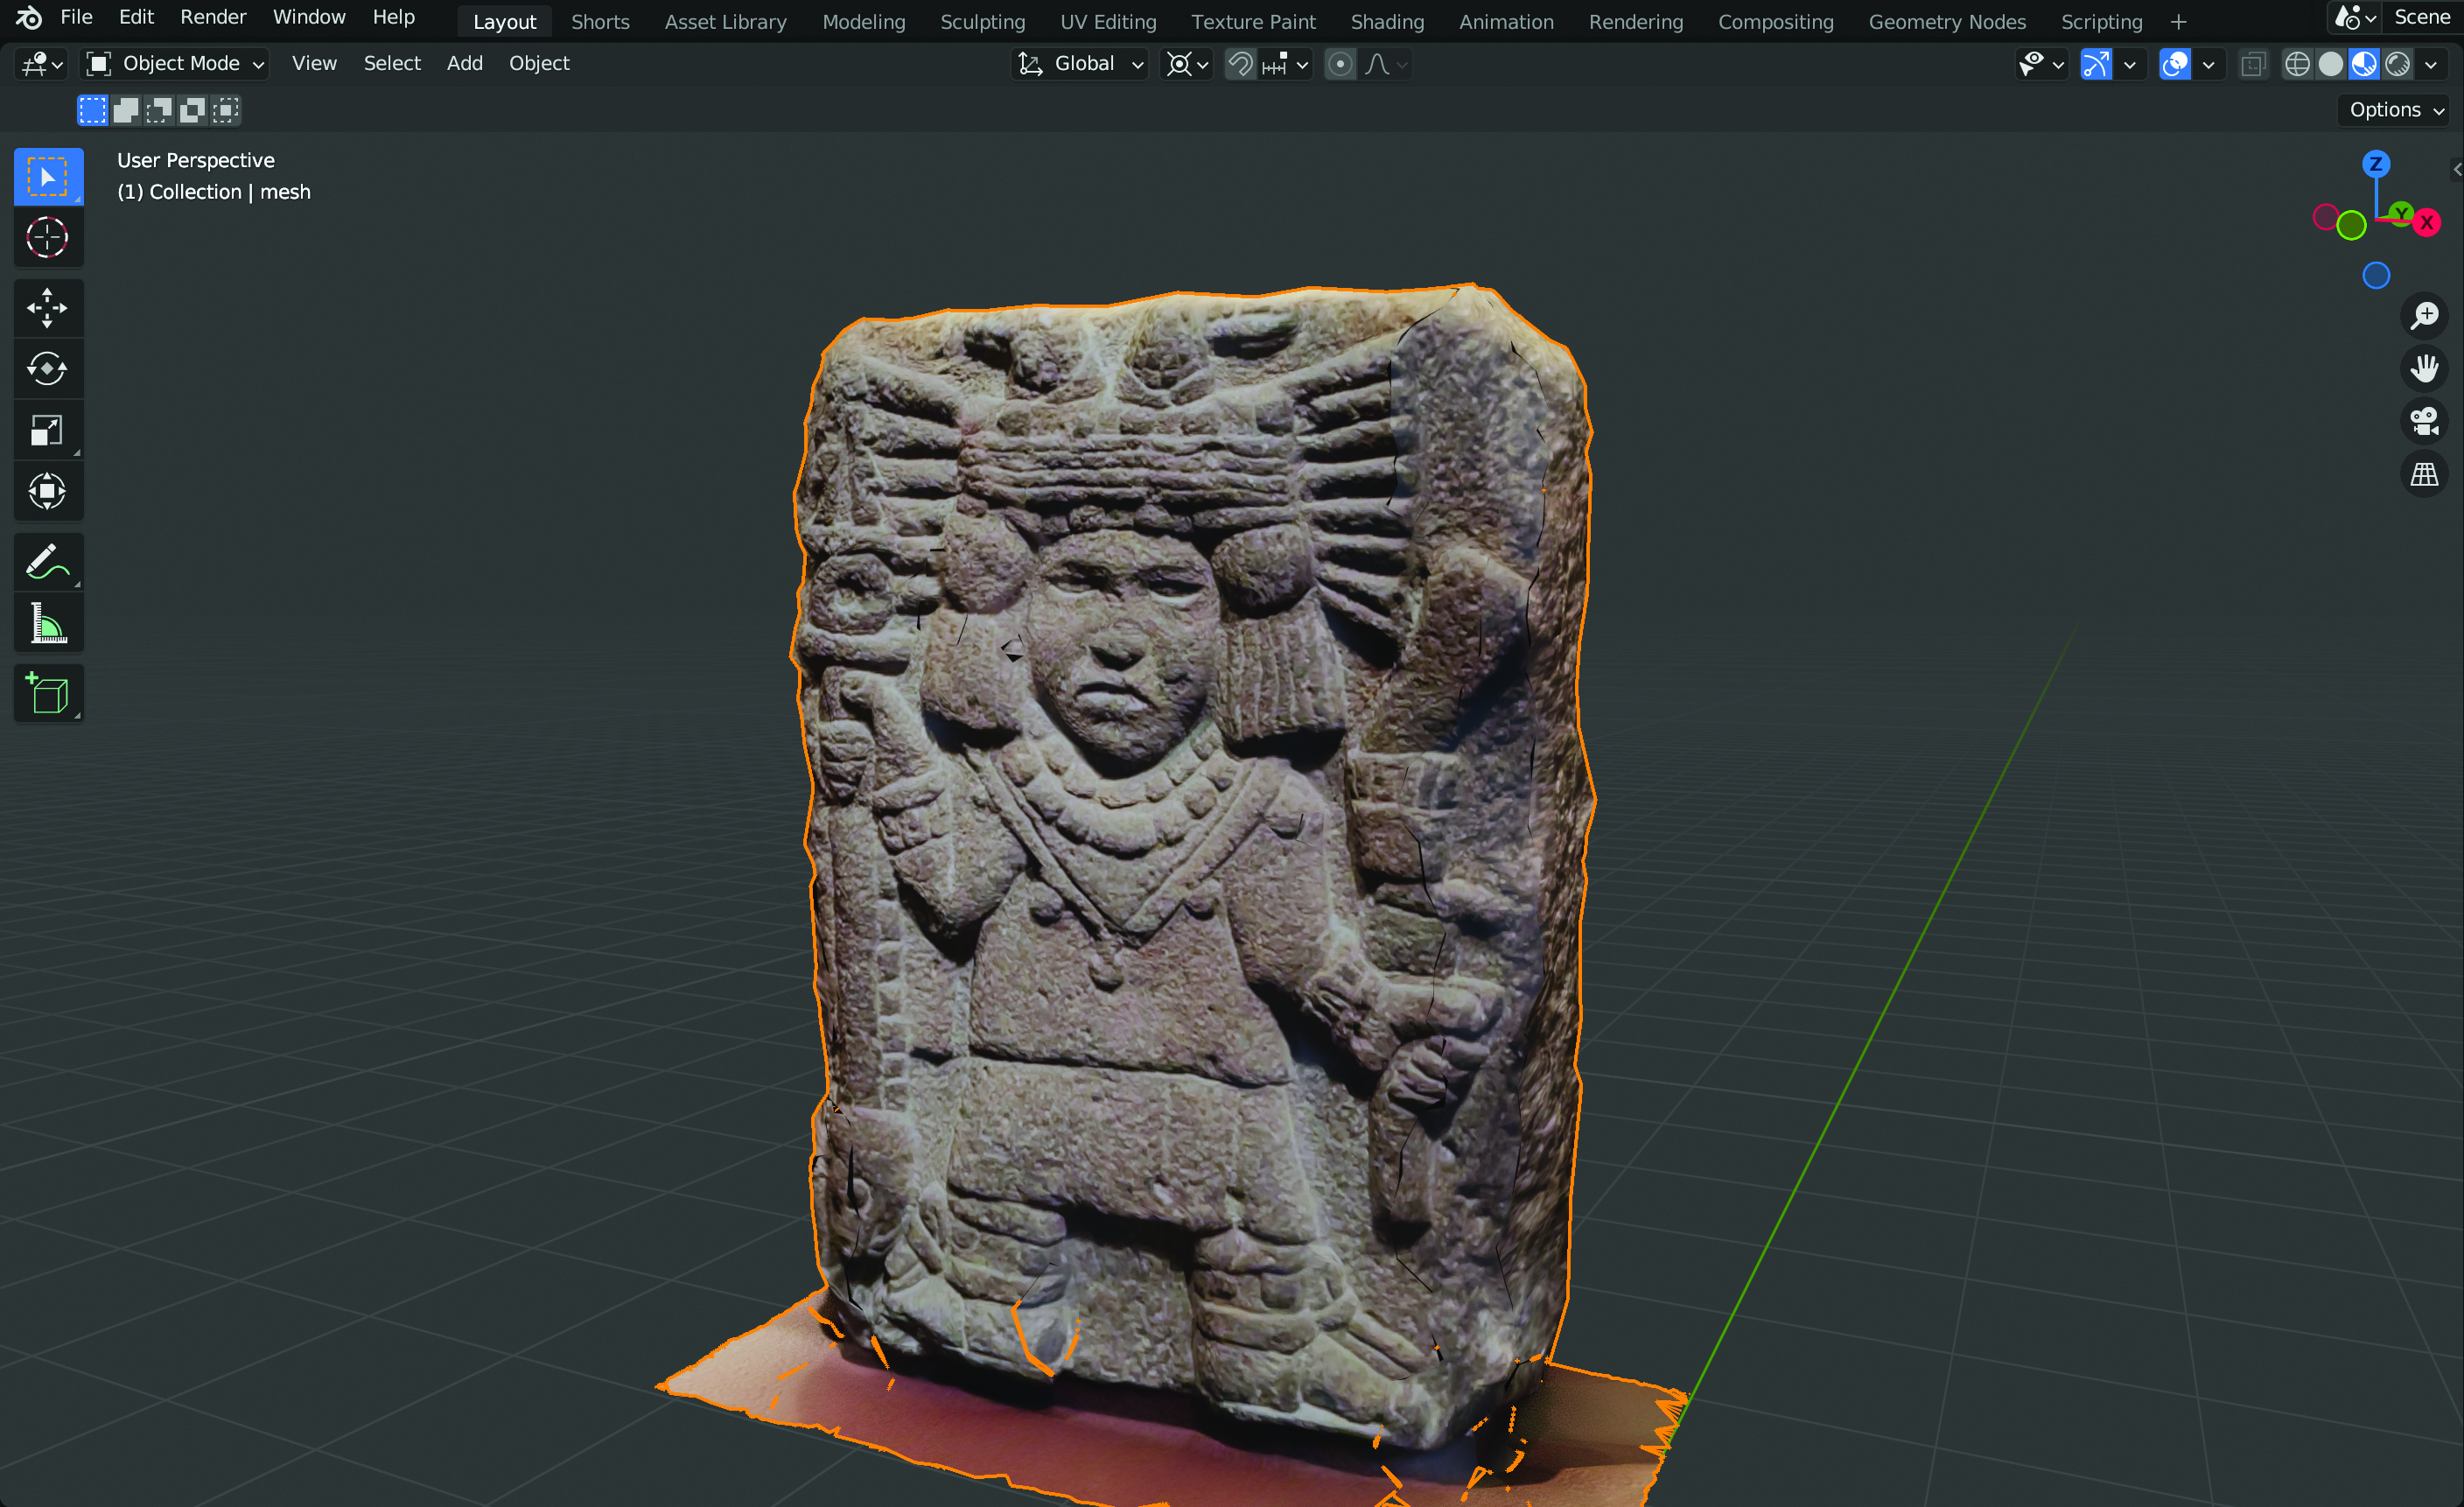This screenshot has height=1507, width=2464.
Task: Choose intersect selection mode icon
Action: click(226, 110)
